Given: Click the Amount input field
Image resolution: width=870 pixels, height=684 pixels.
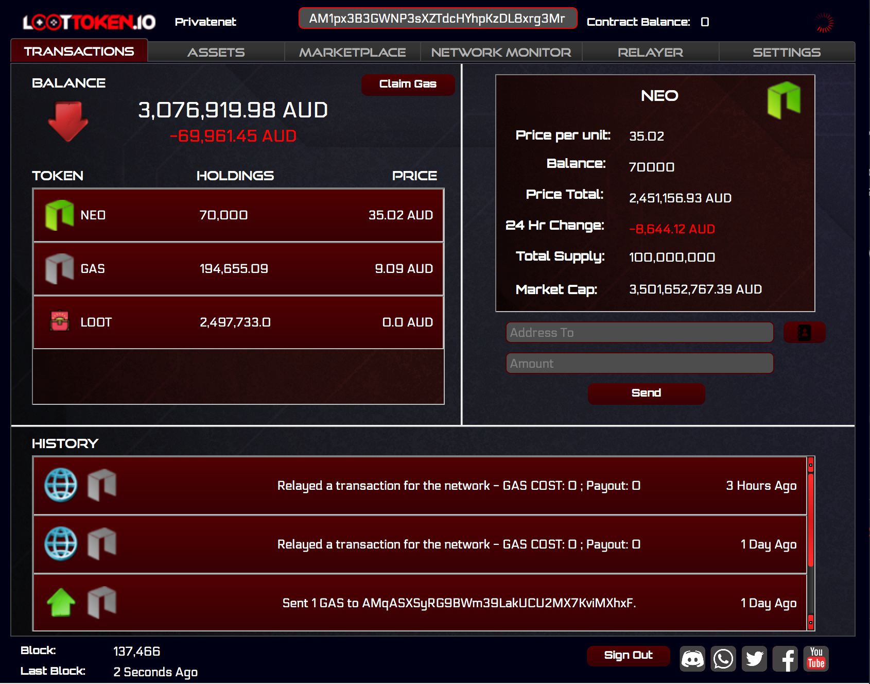Looking at the screenshot, I should (640, 363).
